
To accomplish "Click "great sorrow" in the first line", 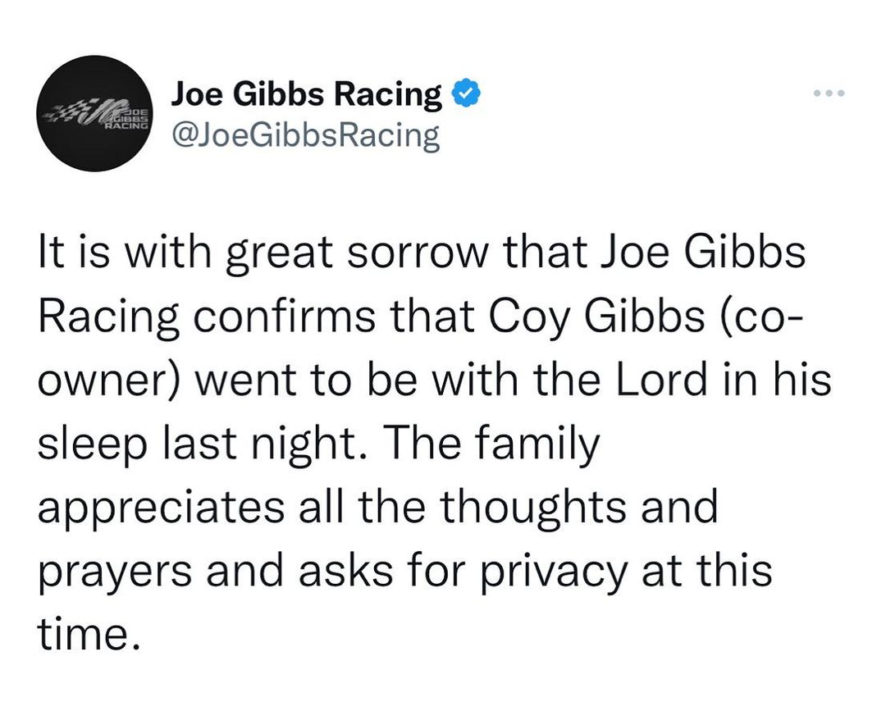I will click(x=327, y=253).
